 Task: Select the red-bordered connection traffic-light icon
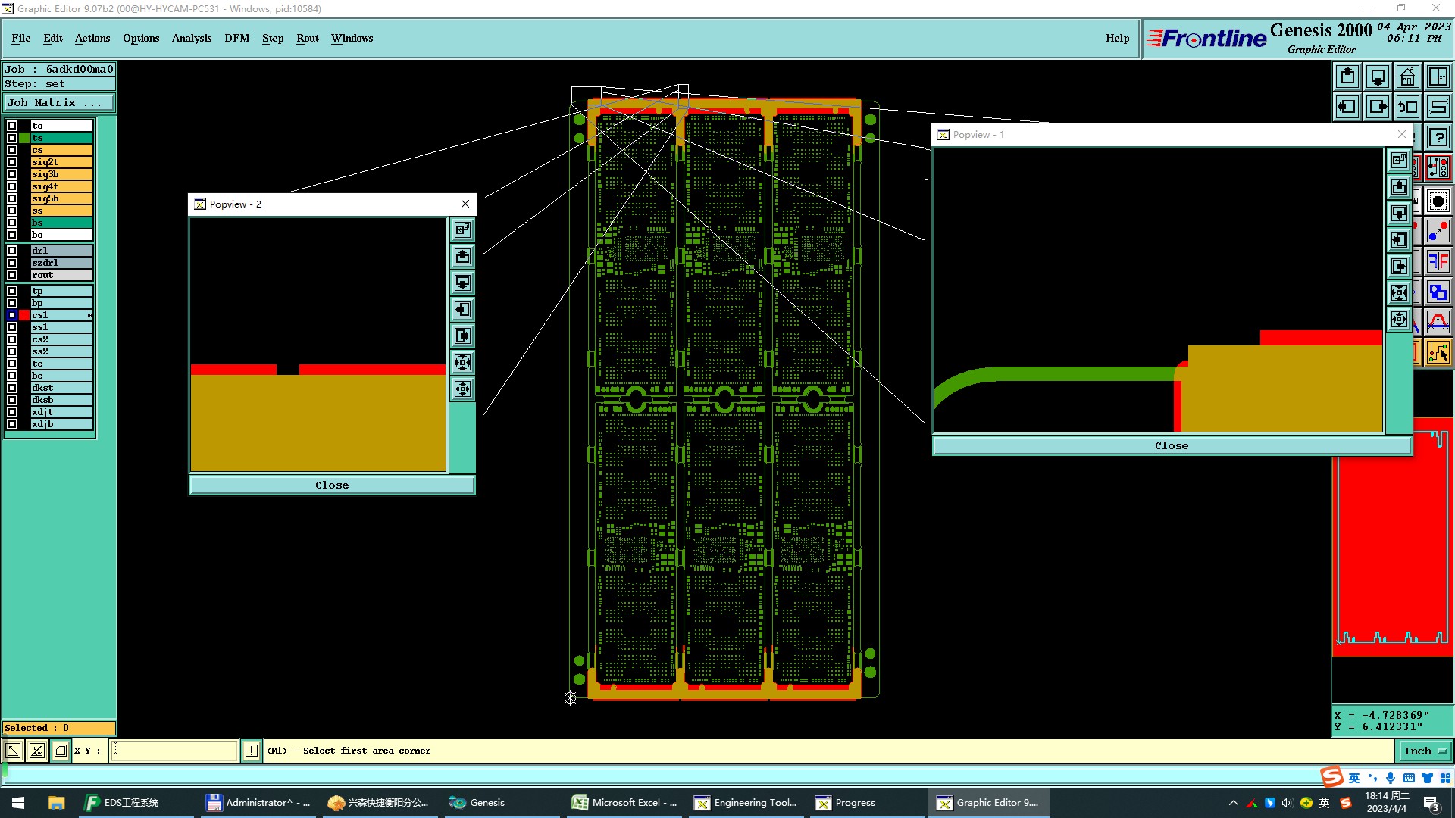pos(1438,167)
